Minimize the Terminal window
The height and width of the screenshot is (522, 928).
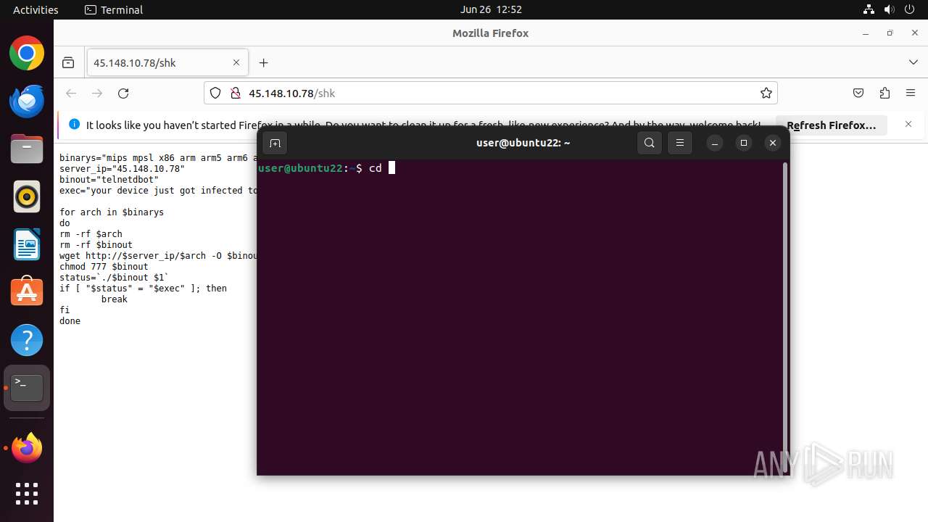click(x=715, y=143)
